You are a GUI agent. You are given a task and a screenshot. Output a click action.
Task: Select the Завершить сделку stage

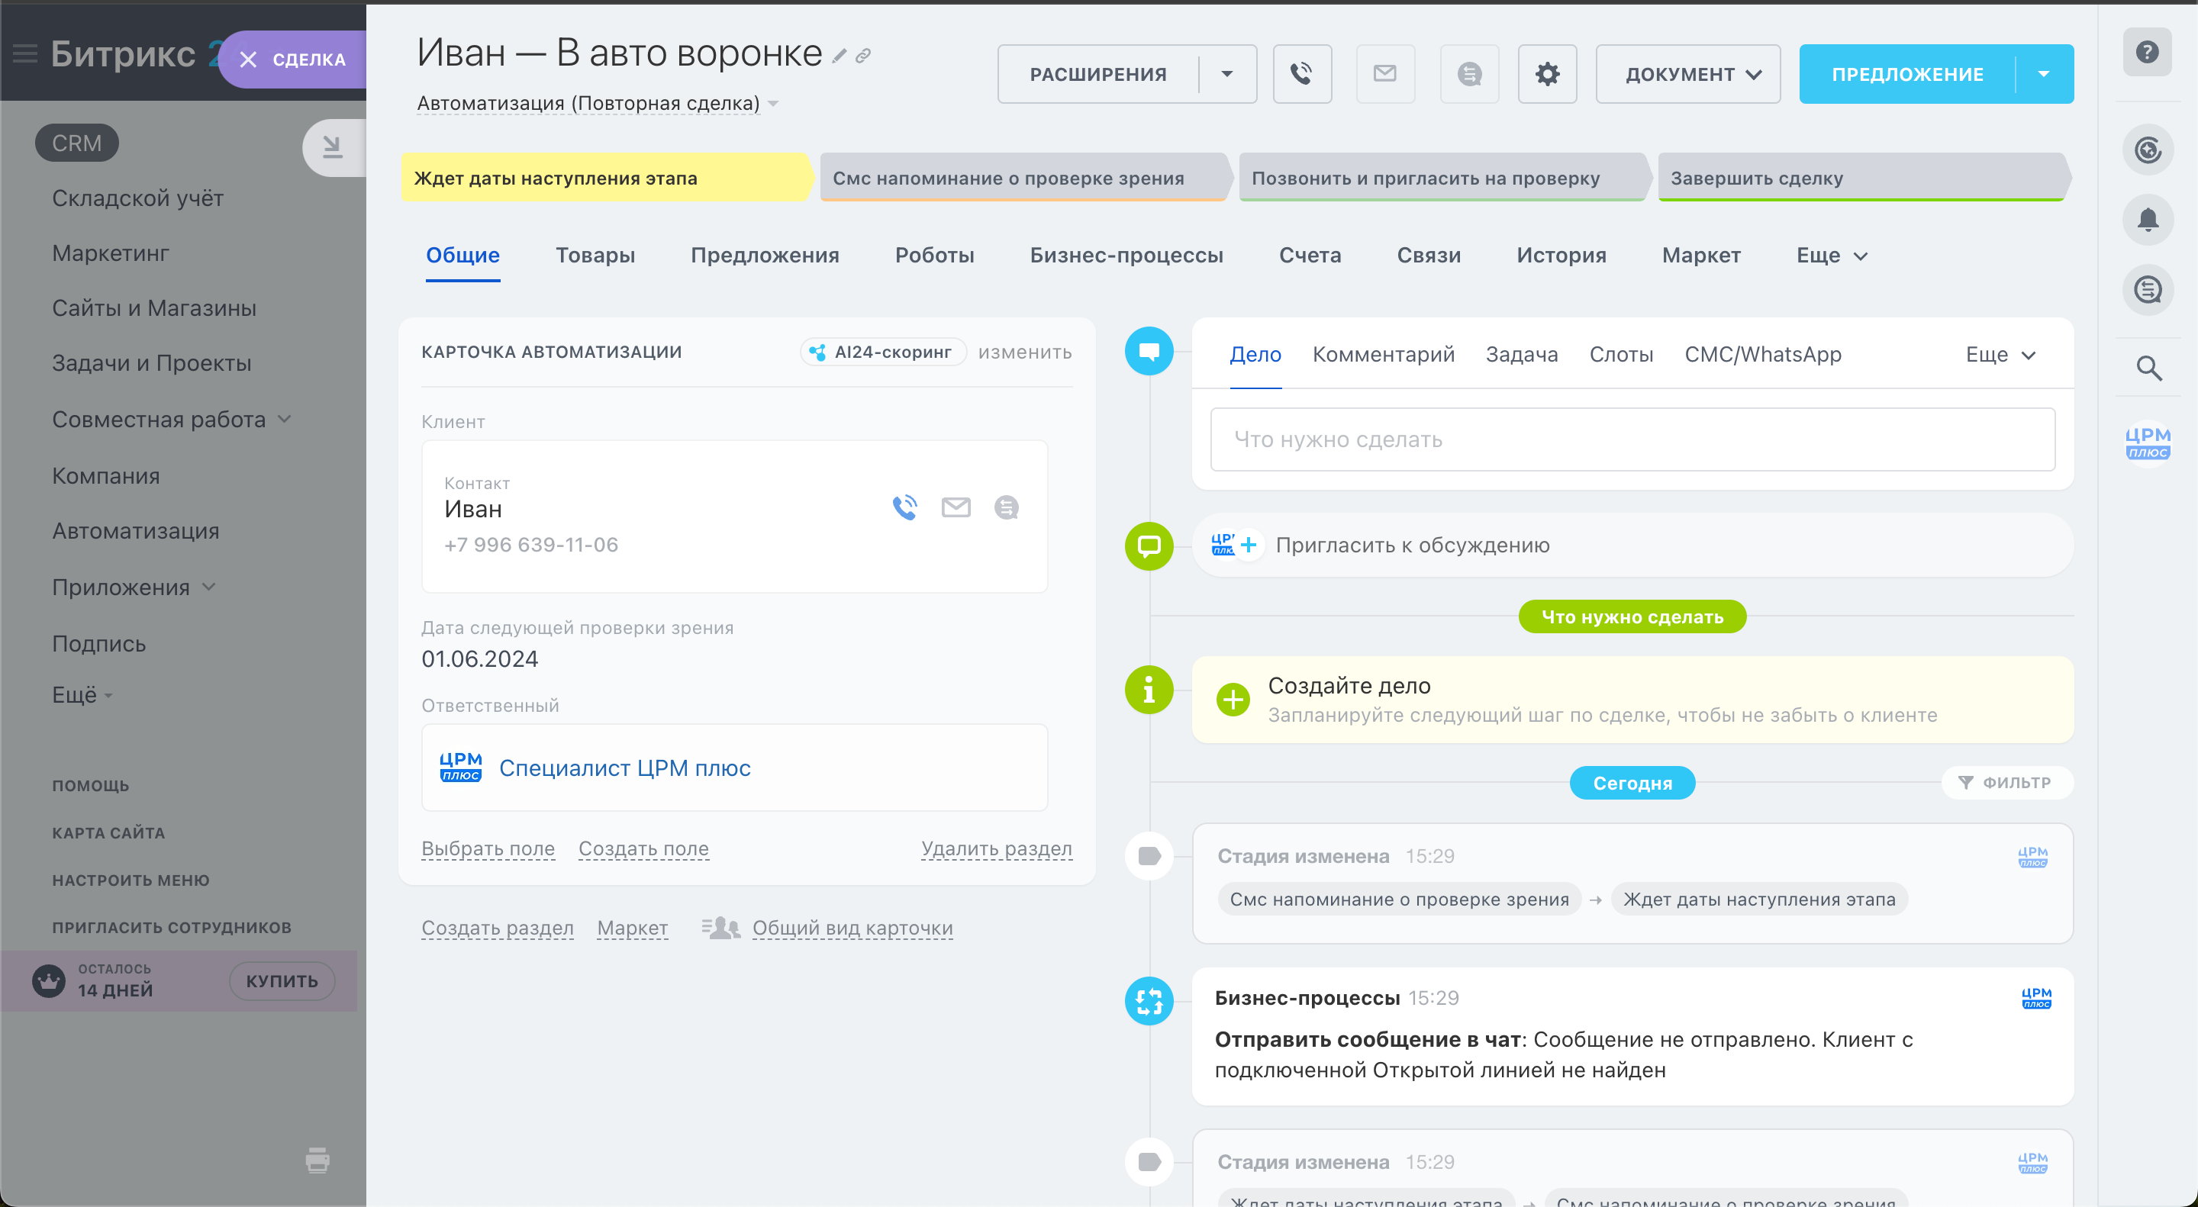point(1860,179)
